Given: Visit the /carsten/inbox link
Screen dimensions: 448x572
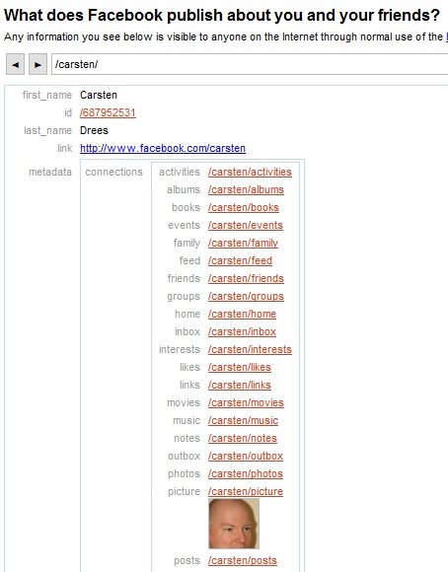Looking at the screenshot, I should click(242, 331).
